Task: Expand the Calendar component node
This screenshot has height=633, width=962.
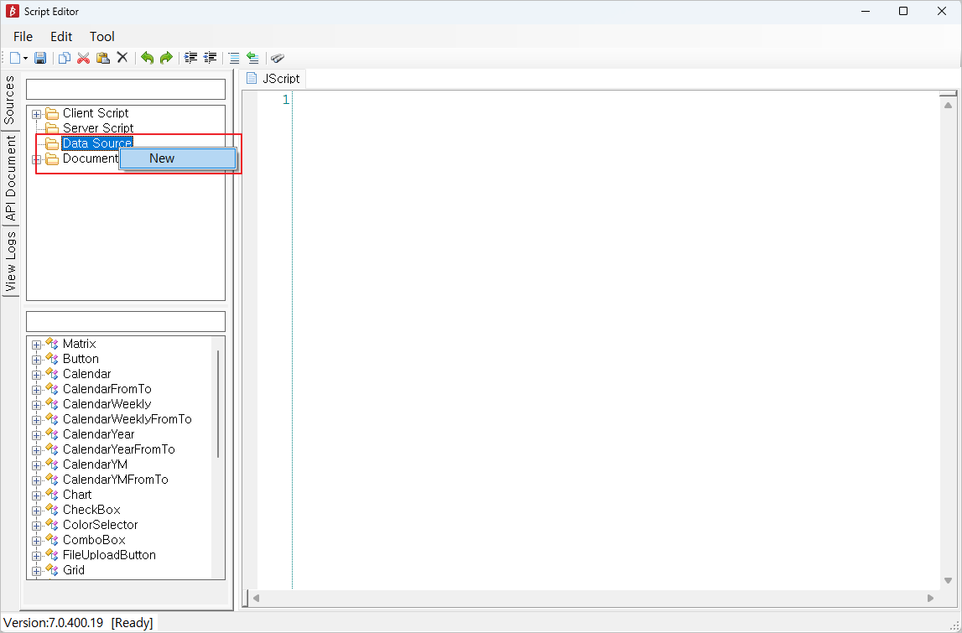Action: [x=36, y=375]
